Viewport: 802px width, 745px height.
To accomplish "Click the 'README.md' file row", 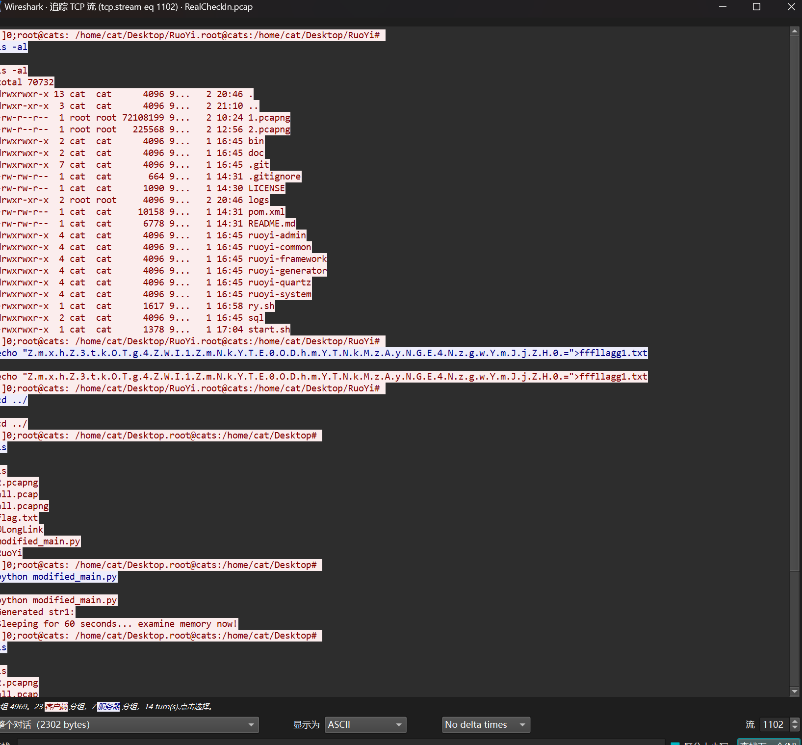I will click(148, 224).
